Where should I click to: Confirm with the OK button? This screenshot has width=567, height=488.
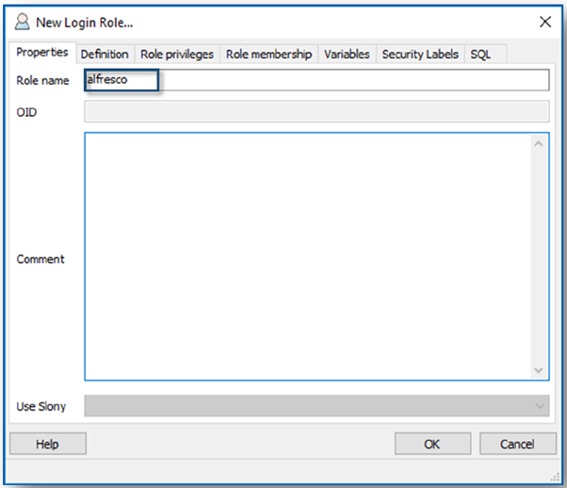pos(432,444)
